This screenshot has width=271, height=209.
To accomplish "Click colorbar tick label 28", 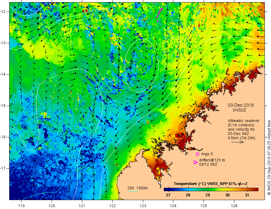I will [188, 195].
